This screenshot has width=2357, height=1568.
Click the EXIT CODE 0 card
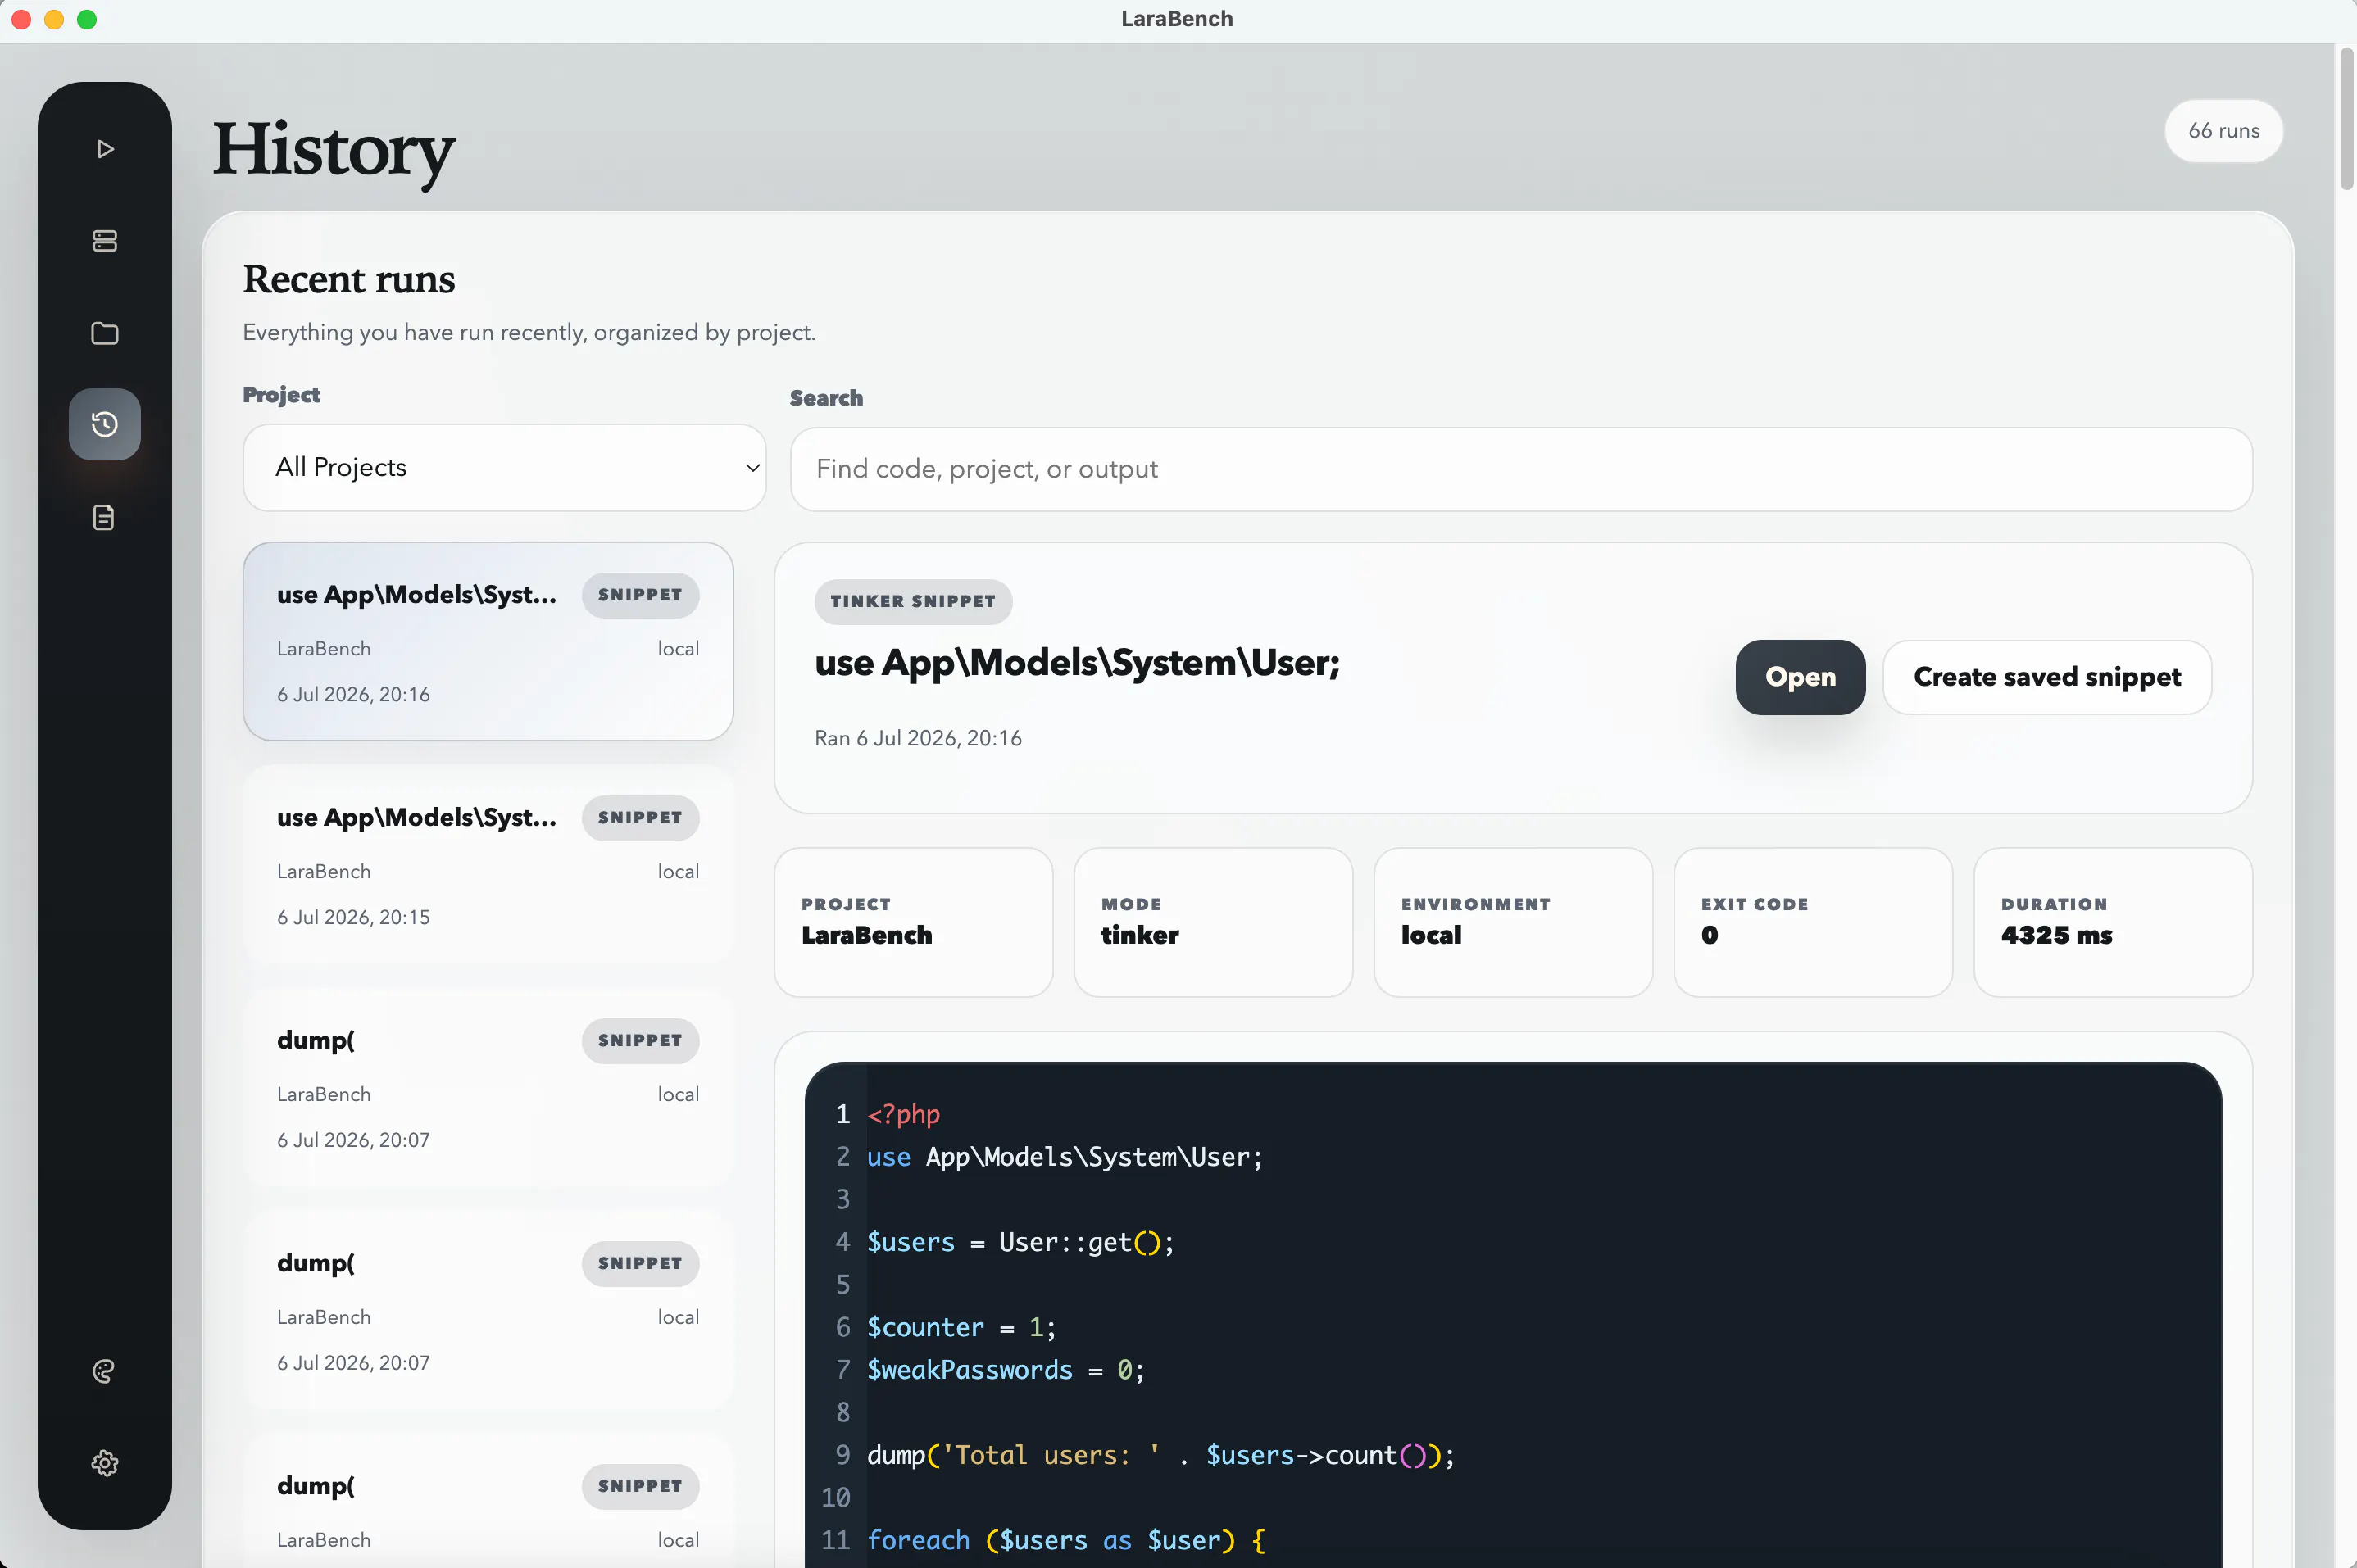[x=1813, y=922]
